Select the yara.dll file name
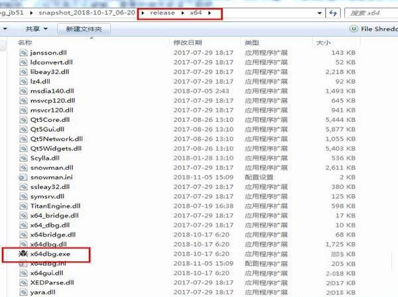This screenshot has width=398, height=297. pos(43,292)
